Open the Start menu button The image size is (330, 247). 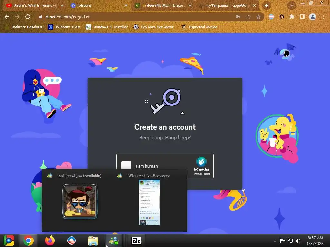click(8, 241)
